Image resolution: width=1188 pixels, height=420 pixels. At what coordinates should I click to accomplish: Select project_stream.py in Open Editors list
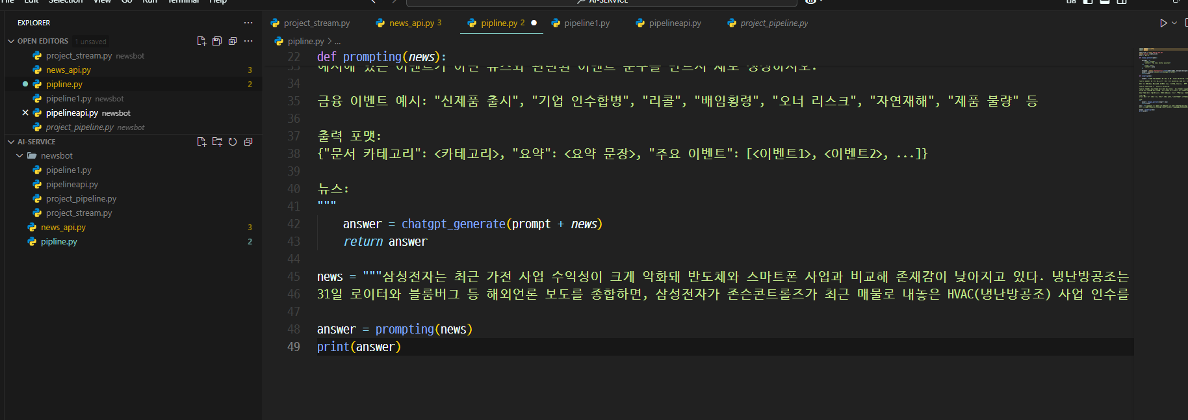(x=133, y=56)
